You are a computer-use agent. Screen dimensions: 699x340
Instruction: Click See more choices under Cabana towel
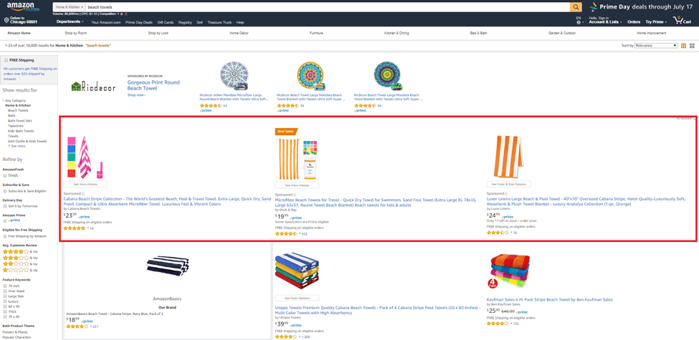click(85, 184)
